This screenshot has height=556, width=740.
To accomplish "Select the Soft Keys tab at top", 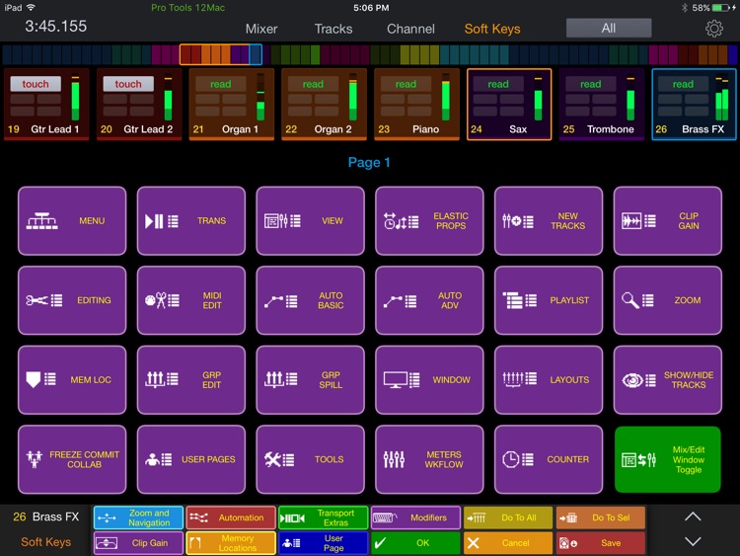I will (492, 29).
